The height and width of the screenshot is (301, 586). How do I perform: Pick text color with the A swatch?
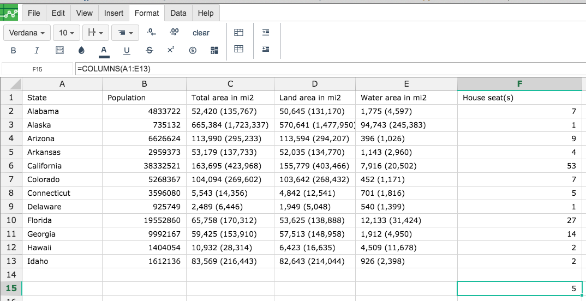coord(104,51)
